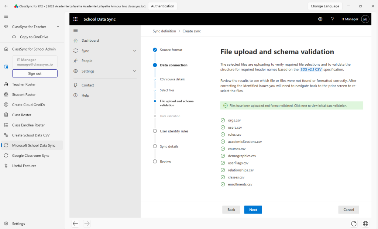378x229 pixels.
Task: Select Copy to OneDrive
Action: pyautogui.click(x=34, y=37)
